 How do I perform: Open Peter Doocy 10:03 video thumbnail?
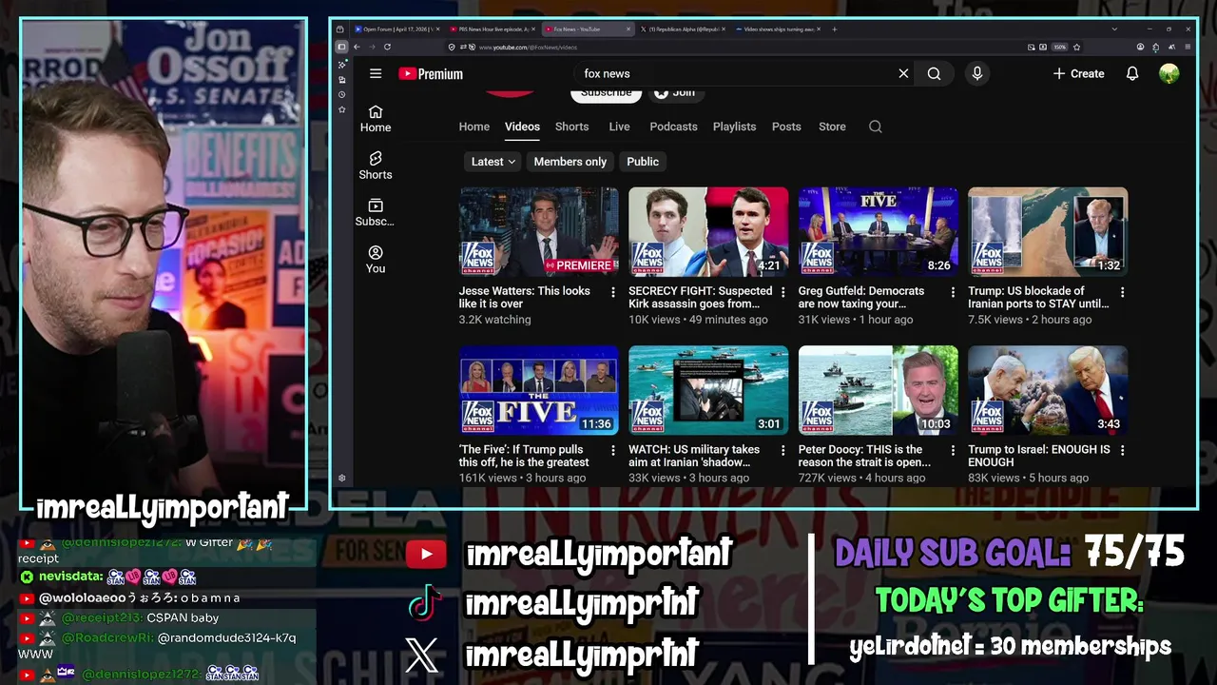point(878,390)
